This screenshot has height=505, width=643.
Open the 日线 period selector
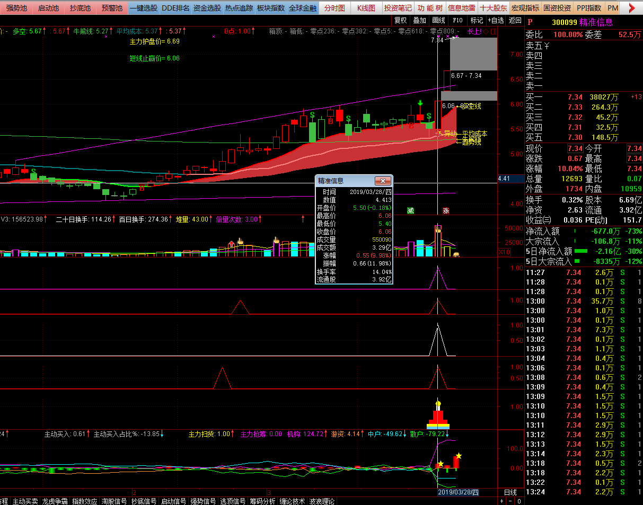pos(510,492)
